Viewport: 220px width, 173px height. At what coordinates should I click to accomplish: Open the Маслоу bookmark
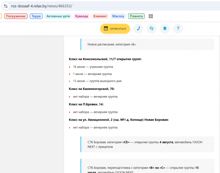118,16
